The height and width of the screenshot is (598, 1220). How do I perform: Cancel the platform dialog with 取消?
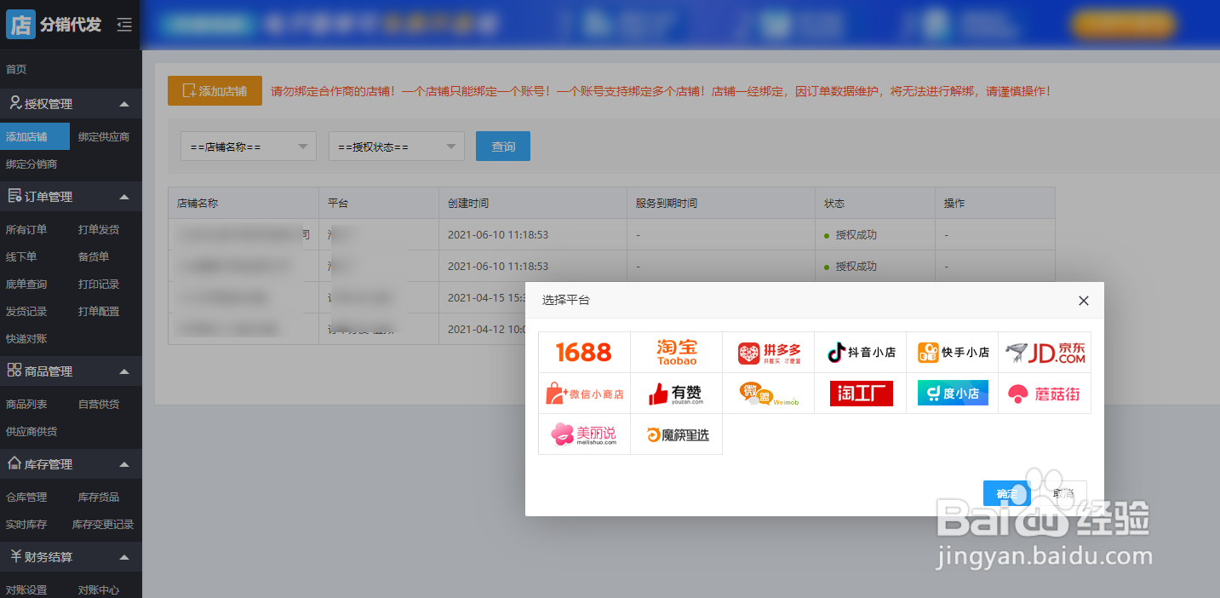tap(1062, 493)
